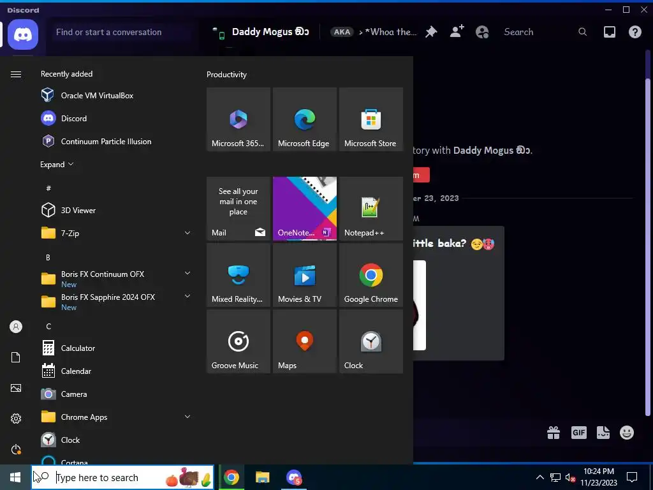The image size is (653, 490).
Task: Click the Discord taskbar icon
Action: 294,477
